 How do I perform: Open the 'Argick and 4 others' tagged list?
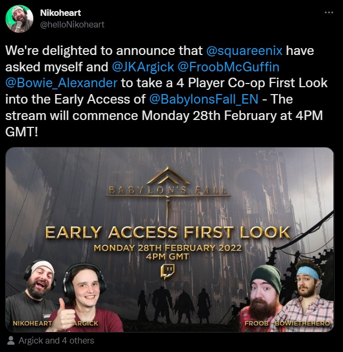56,340
